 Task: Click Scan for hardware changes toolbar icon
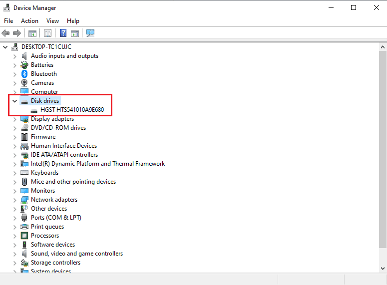(90, 33)
